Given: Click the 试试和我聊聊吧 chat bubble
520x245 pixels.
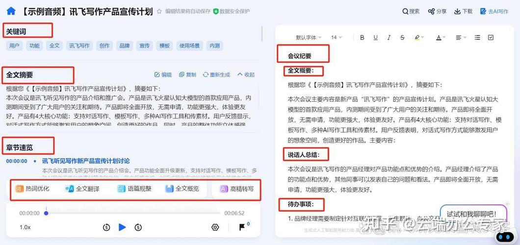Looking at the screenshot, I should [473, 214].
